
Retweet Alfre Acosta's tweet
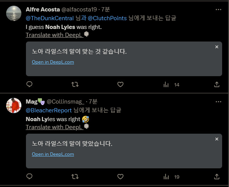click(x=75, y=85)
